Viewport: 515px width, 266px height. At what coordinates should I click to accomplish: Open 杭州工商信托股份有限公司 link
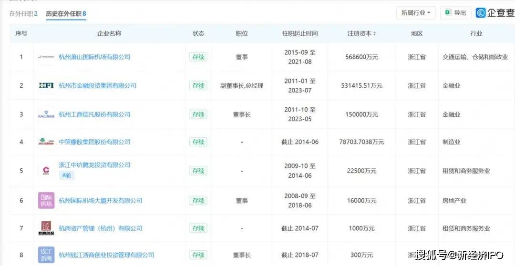coord(94,114)
